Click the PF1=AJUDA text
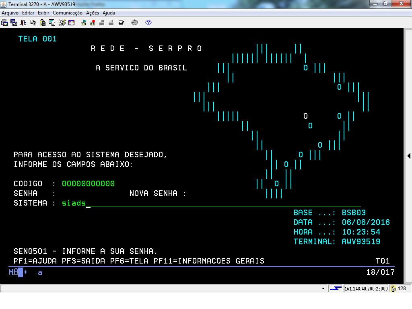412x309 pixels. click(x=35, y=261)
